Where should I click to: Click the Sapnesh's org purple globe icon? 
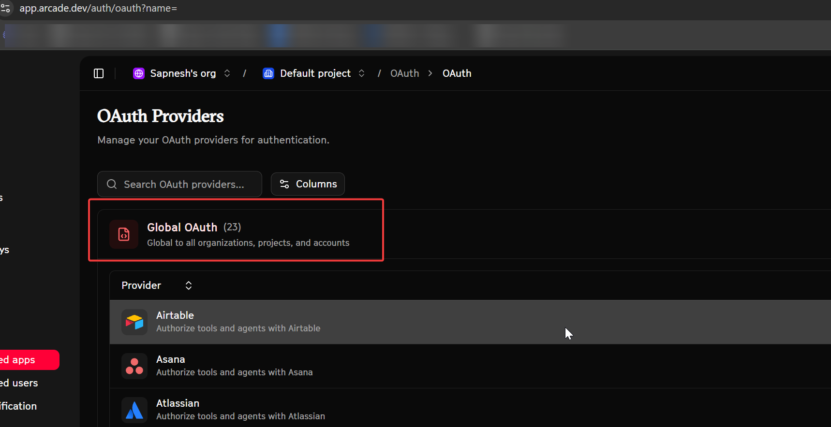pyautogui.click(x=139, y=73)
